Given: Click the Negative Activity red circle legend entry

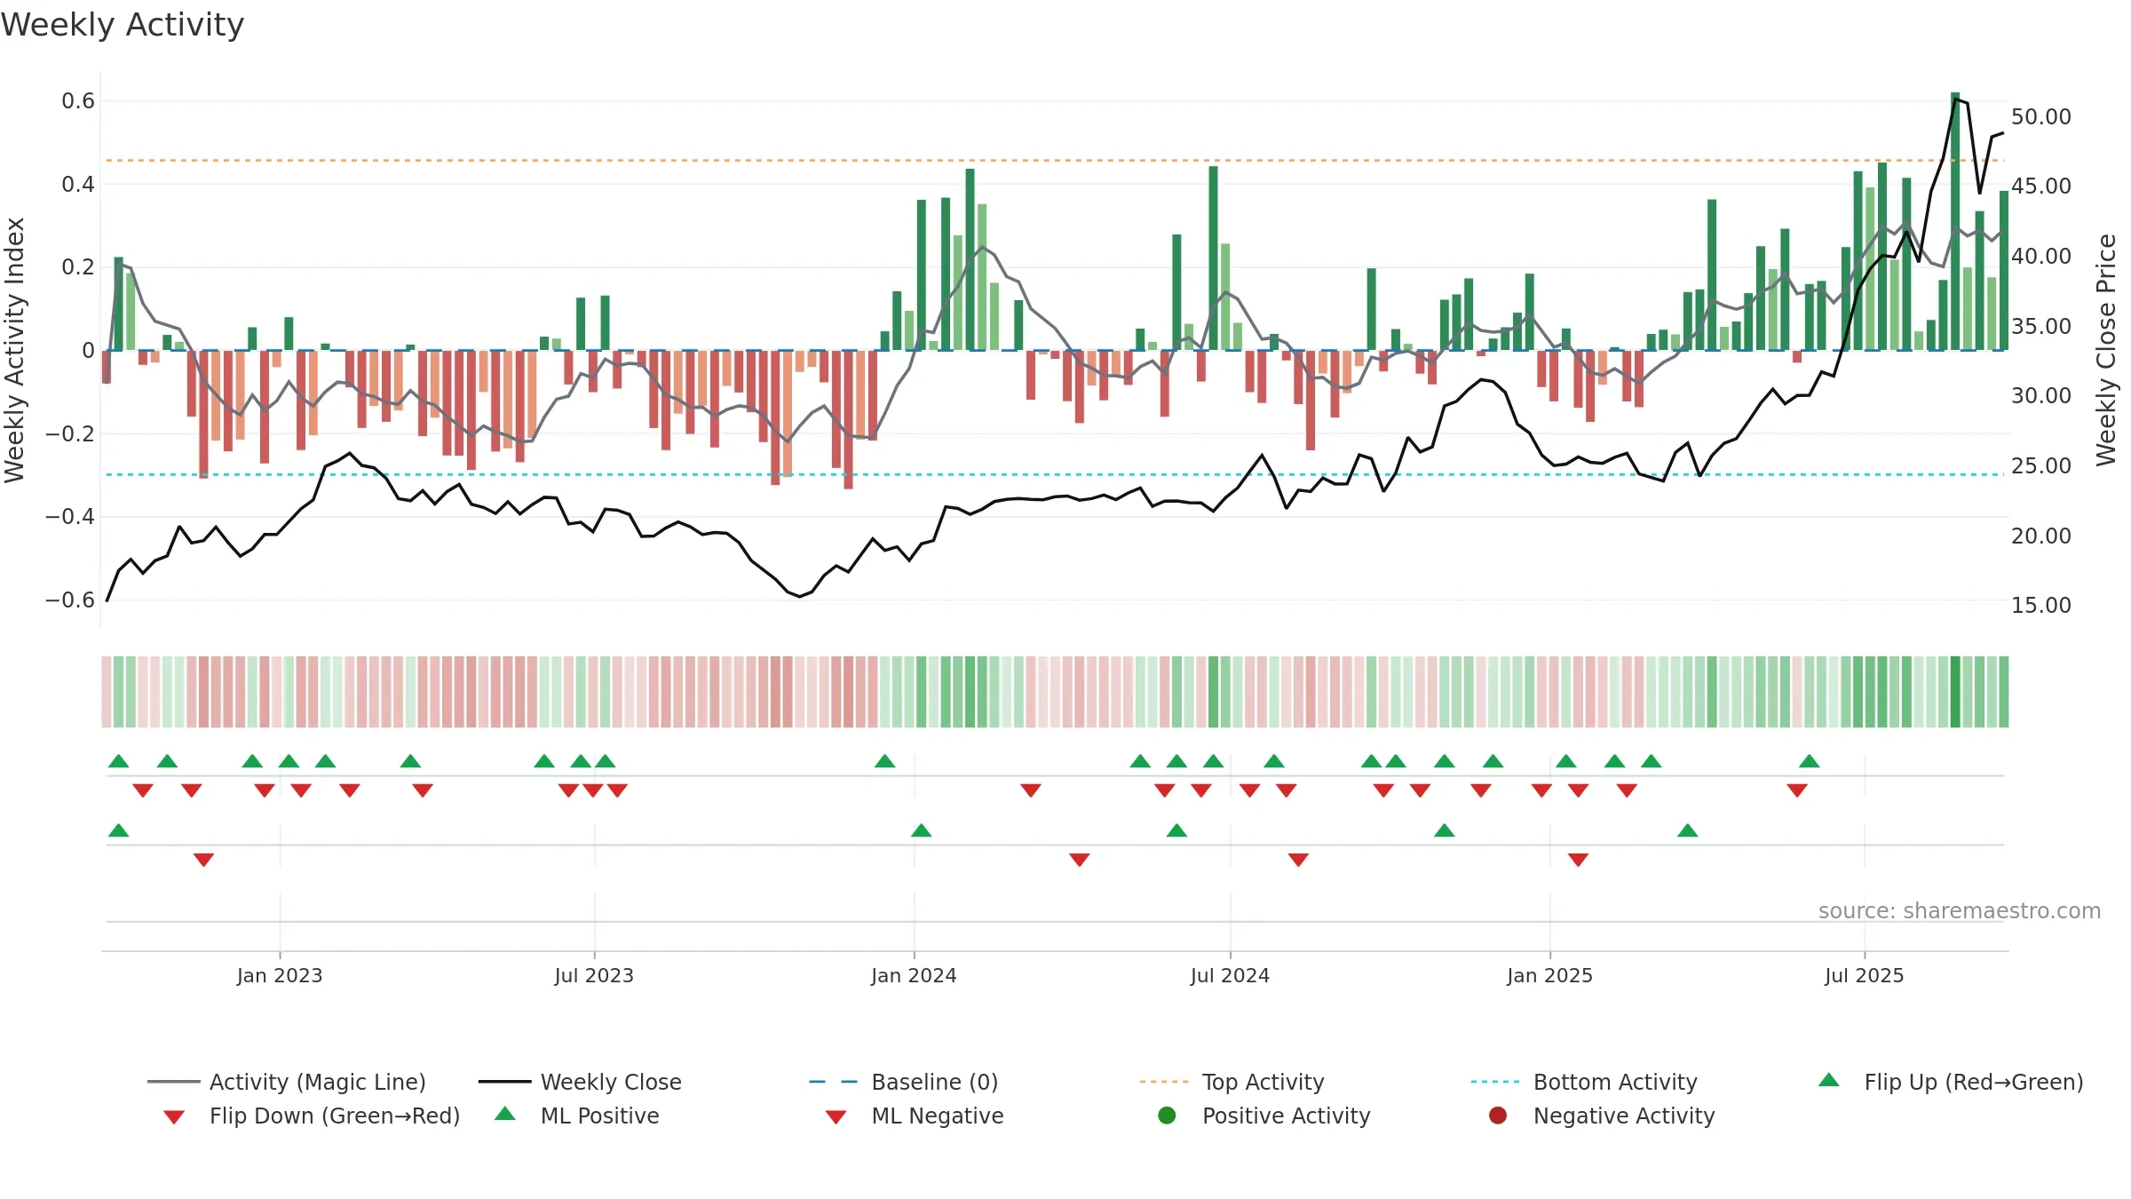Looking at the screenshot, I should tap(1602, 1116).
